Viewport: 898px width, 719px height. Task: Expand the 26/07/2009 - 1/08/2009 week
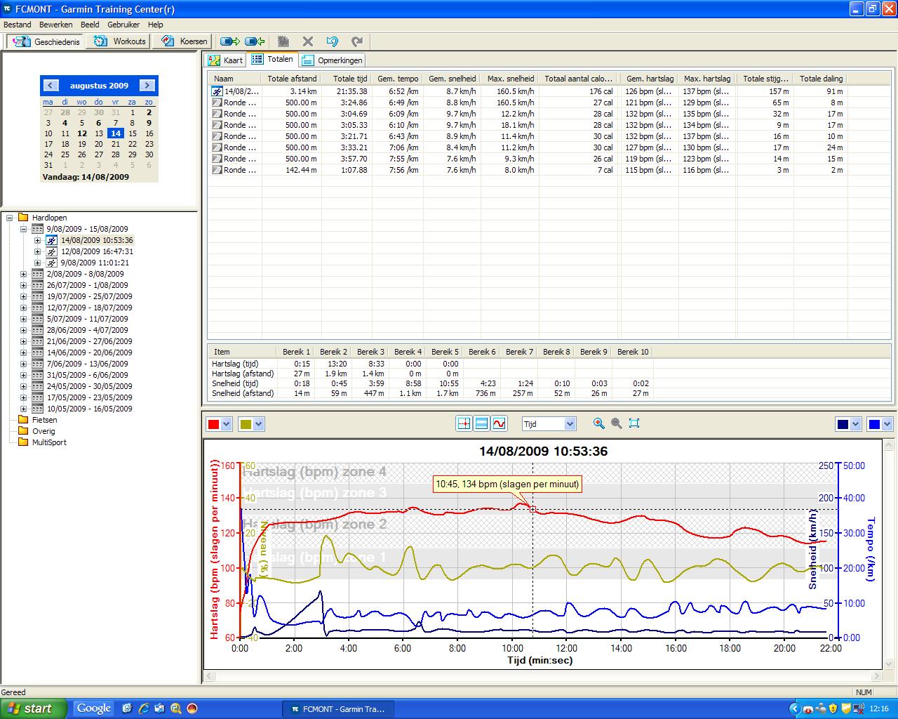[x=23, y=285]
